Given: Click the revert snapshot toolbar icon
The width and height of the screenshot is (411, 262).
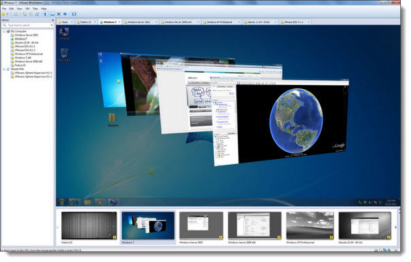Looking at the screenshot, I should tap(31, 14).
